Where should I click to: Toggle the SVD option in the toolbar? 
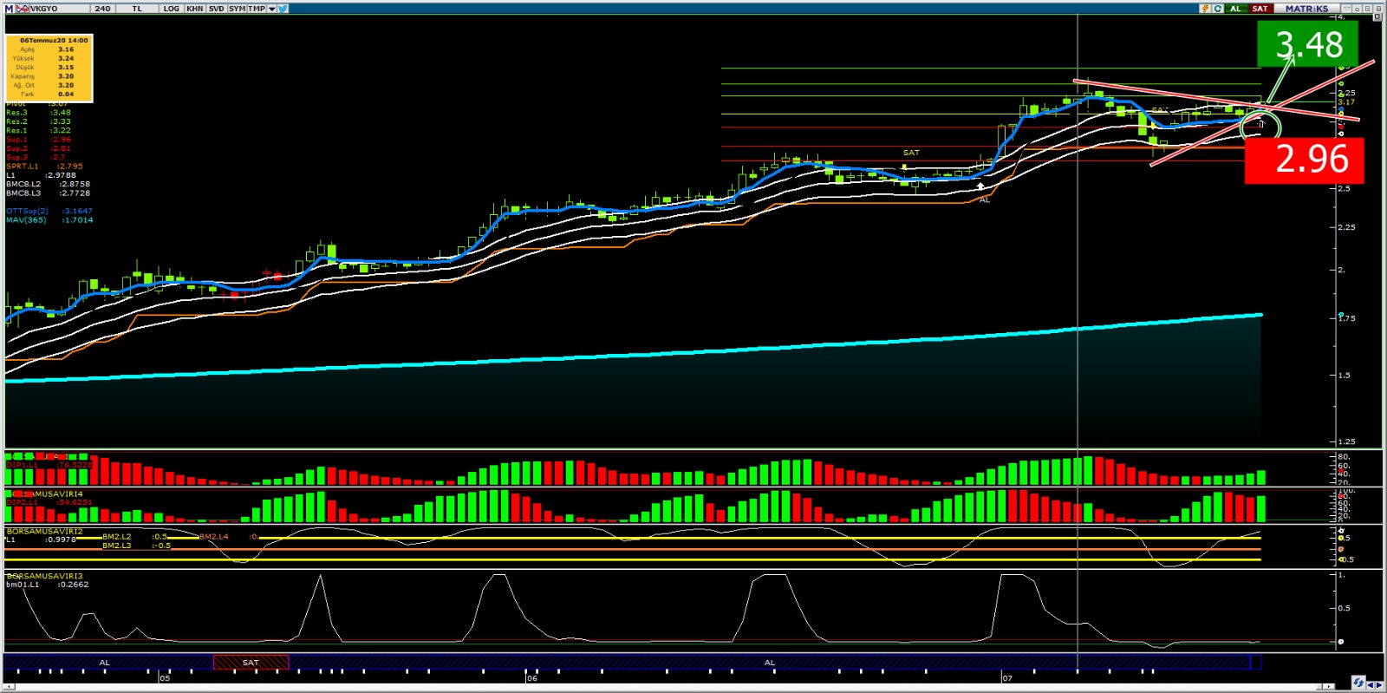click(216, 9)
